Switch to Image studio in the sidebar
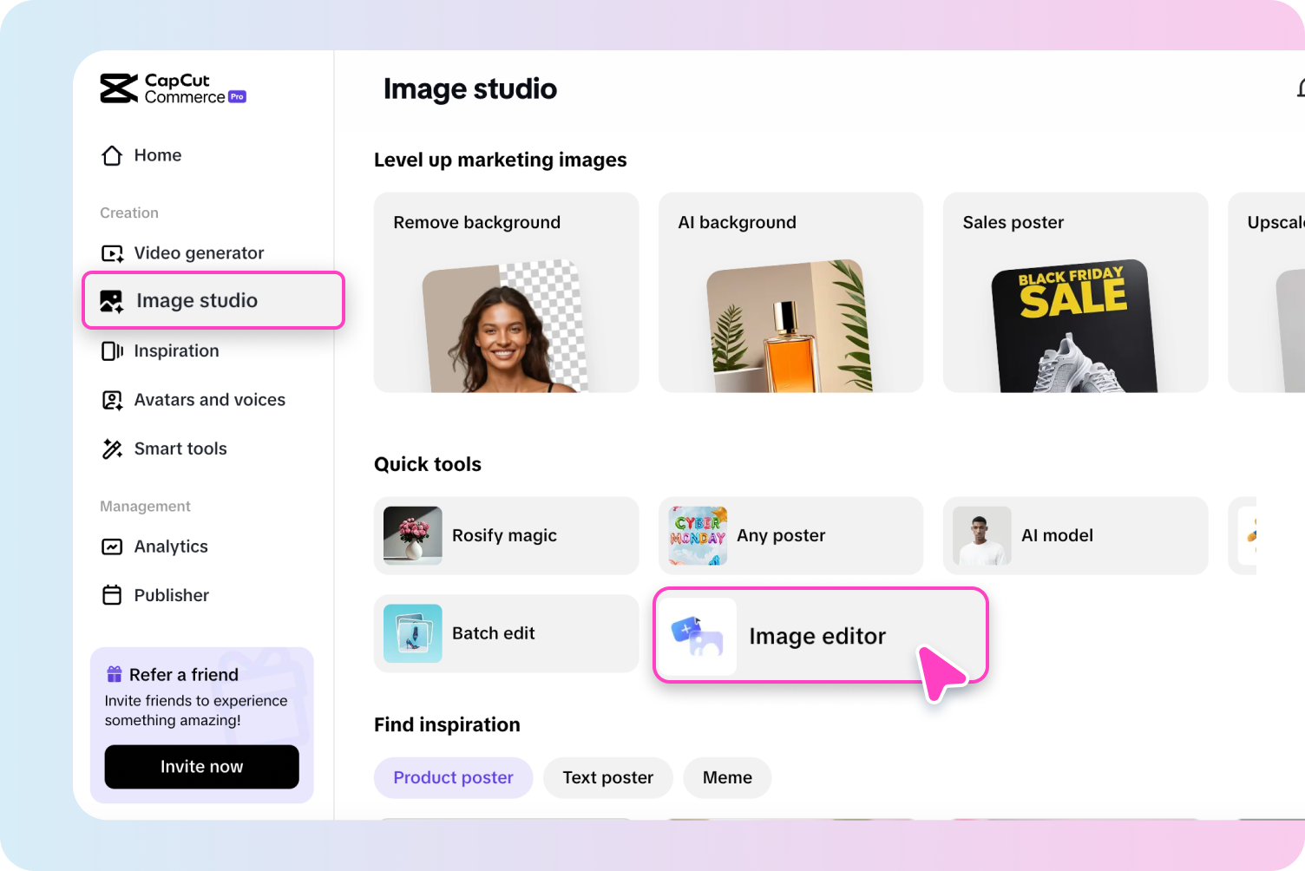Image resolution: width=1305 pixels, height=871 pixels. click(196, 300)
